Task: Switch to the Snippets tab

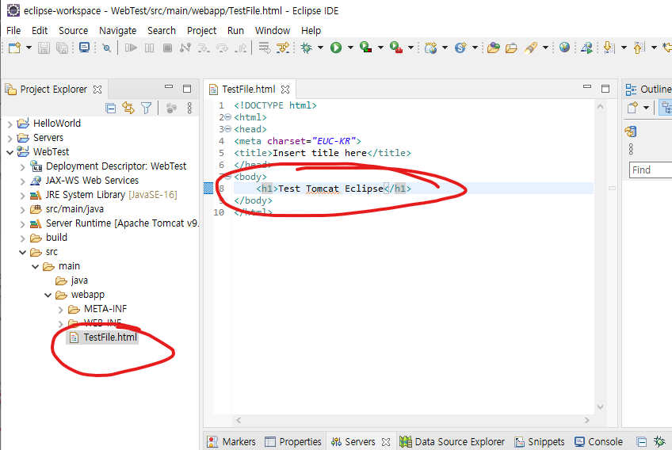Action: point(540,441)
